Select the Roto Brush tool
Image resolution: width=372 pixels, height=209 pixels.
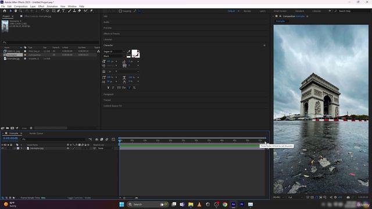click(x=85, y=11)
